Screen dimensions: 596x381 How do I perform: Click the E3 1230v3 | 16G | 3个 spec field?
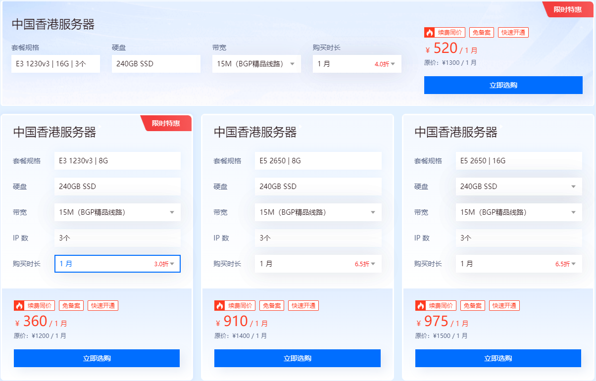[56, 64]
